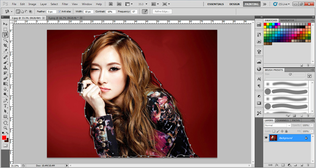Open the Layer menu
Viewport: 316px width, 168px height.
point(43,4)
